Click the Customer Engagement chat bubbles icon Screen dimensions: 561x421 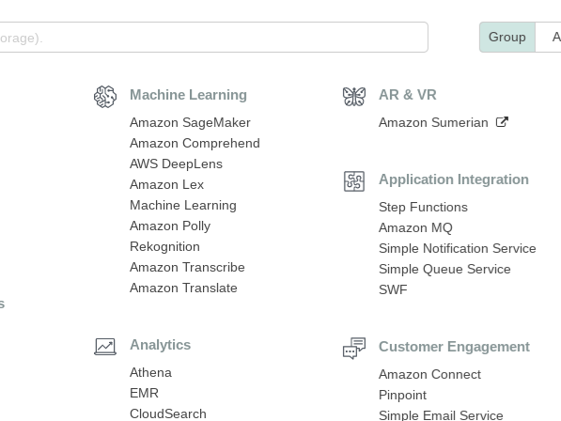(x=354, y=348)
